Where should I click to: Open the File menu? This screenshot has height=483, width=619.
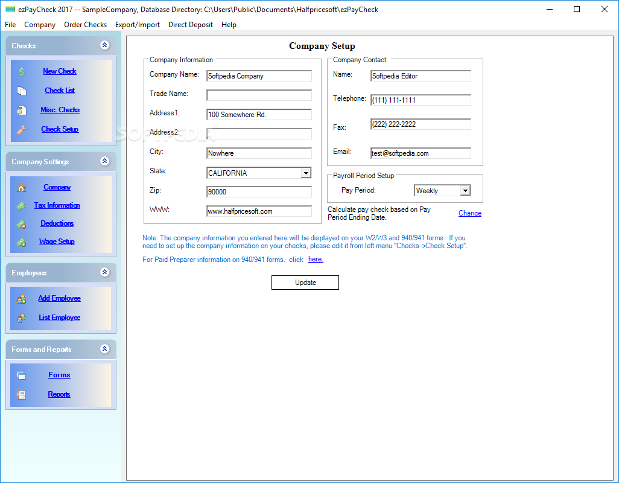pyautogui.click(x=10, y=25)
